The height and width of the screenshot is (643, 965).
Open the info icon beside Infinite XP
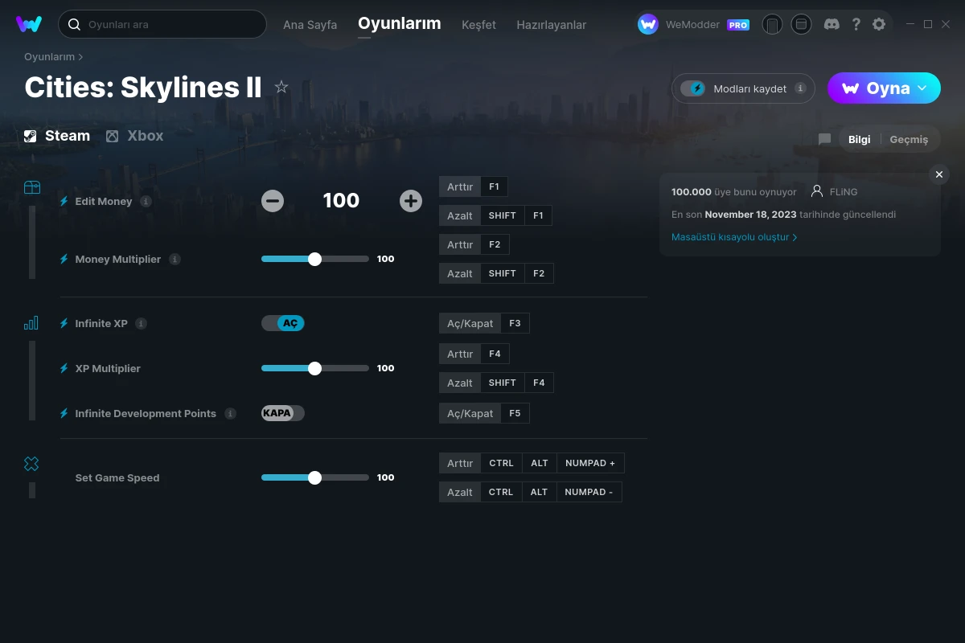tap(141, 324)
